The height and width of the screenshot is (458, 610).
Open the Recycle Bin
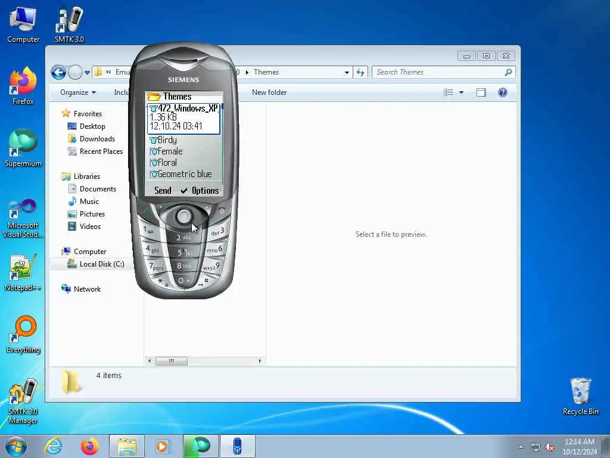coord(580,397)
